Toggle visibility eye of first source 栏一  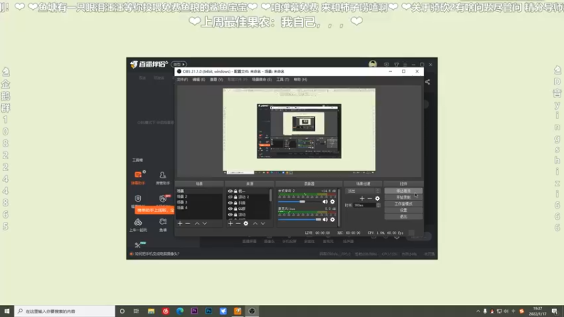(231, 191)
